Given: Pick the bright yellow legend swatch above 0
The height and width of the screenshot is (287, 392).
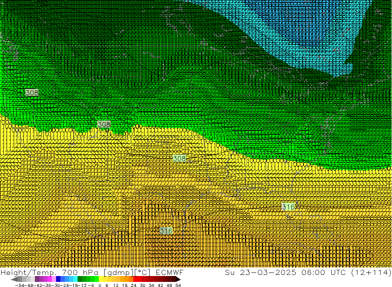Looking at the screenshot, I should [101, 279].
